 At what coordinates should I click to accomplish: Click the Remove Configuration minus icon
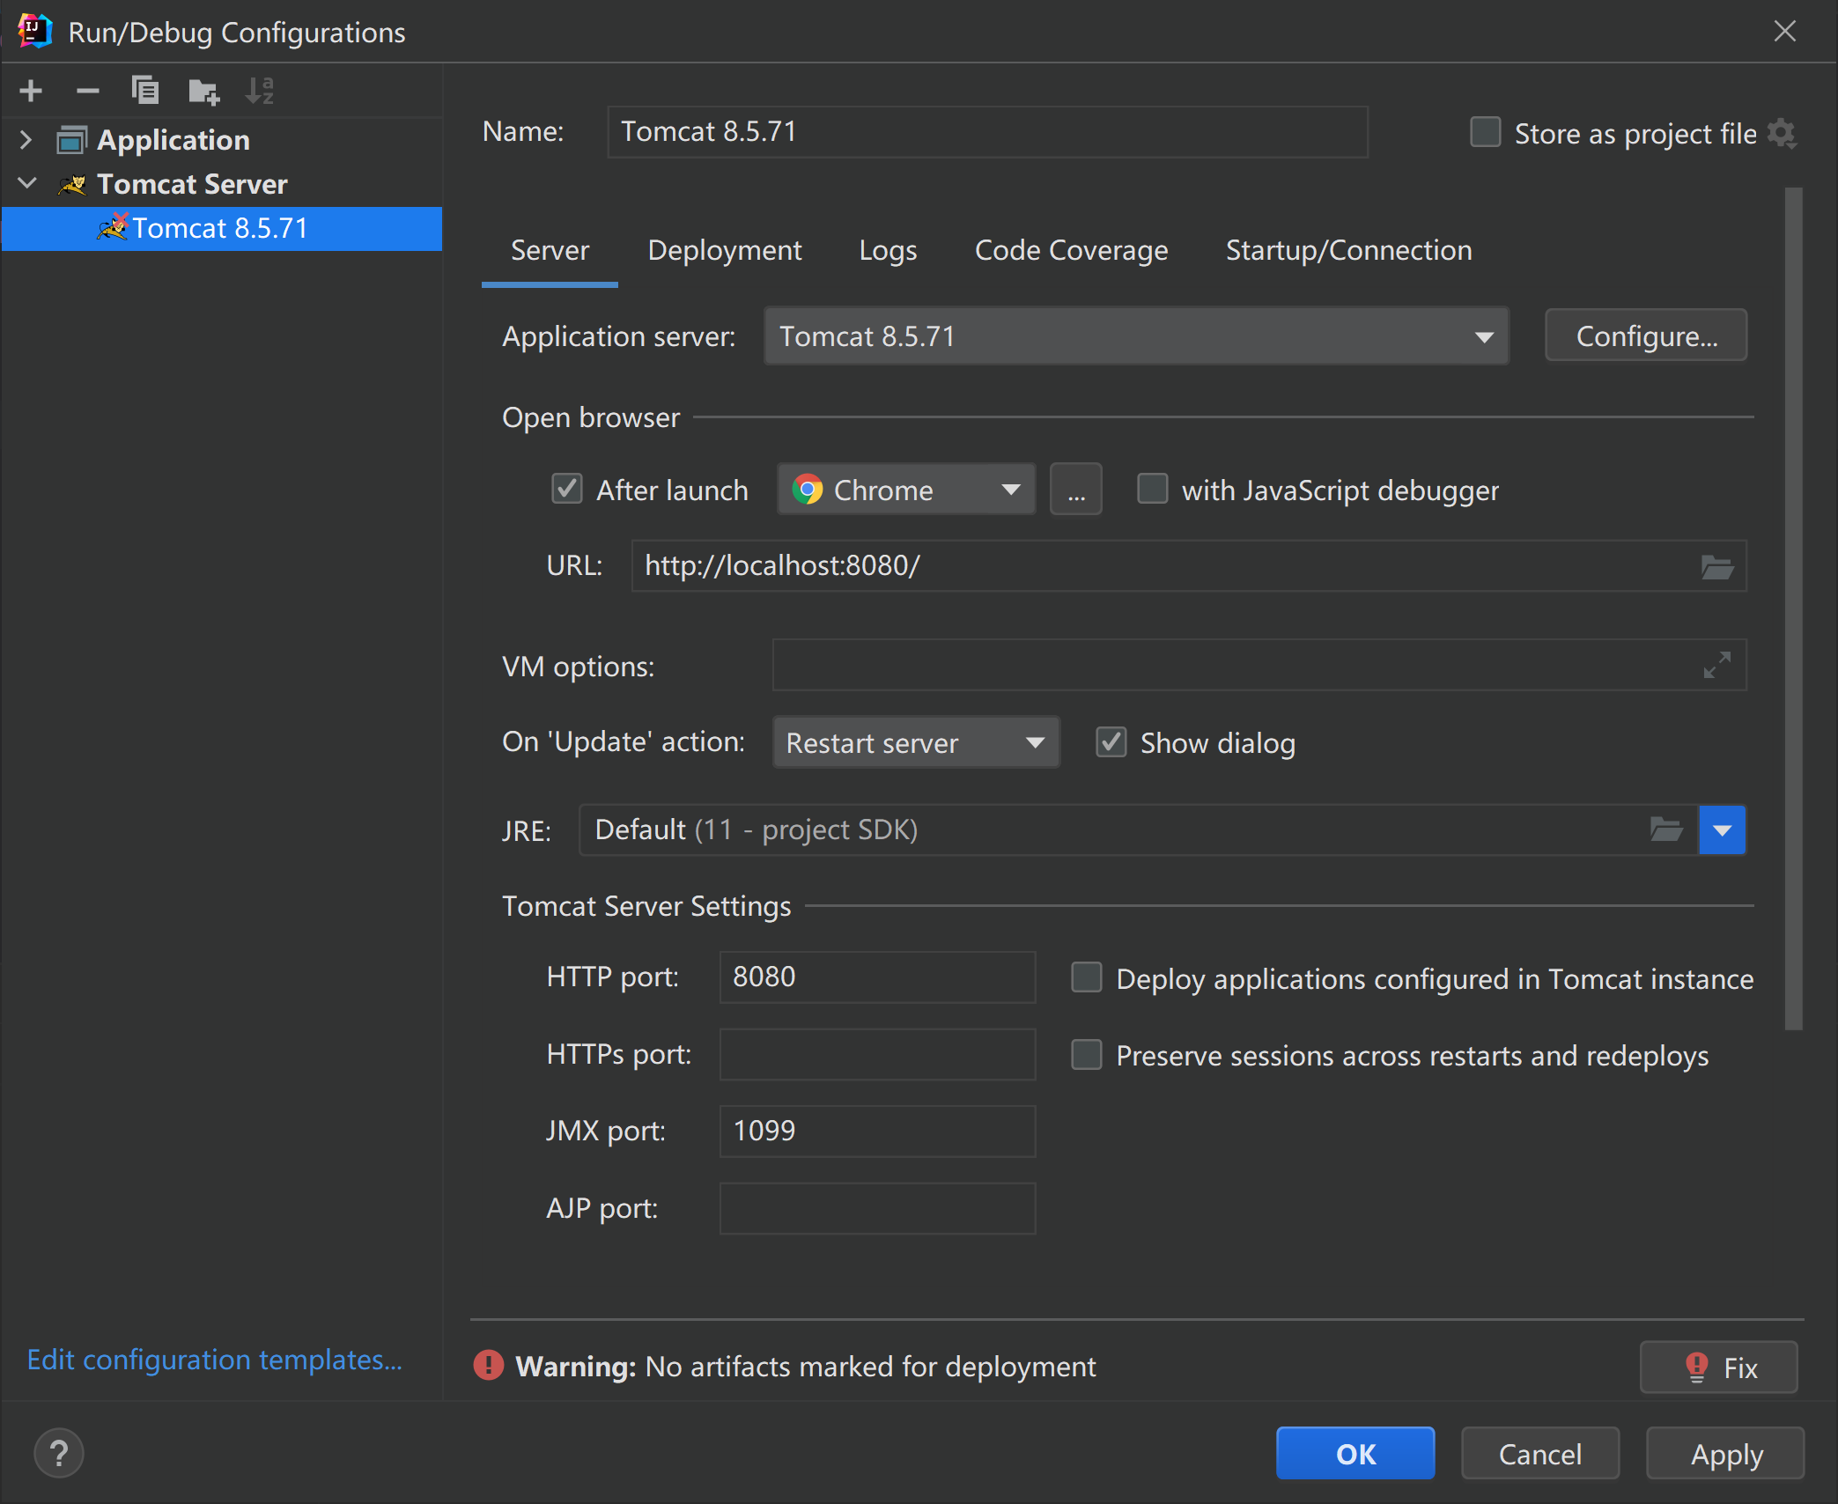pyautogui.click(x=87, y=91)
